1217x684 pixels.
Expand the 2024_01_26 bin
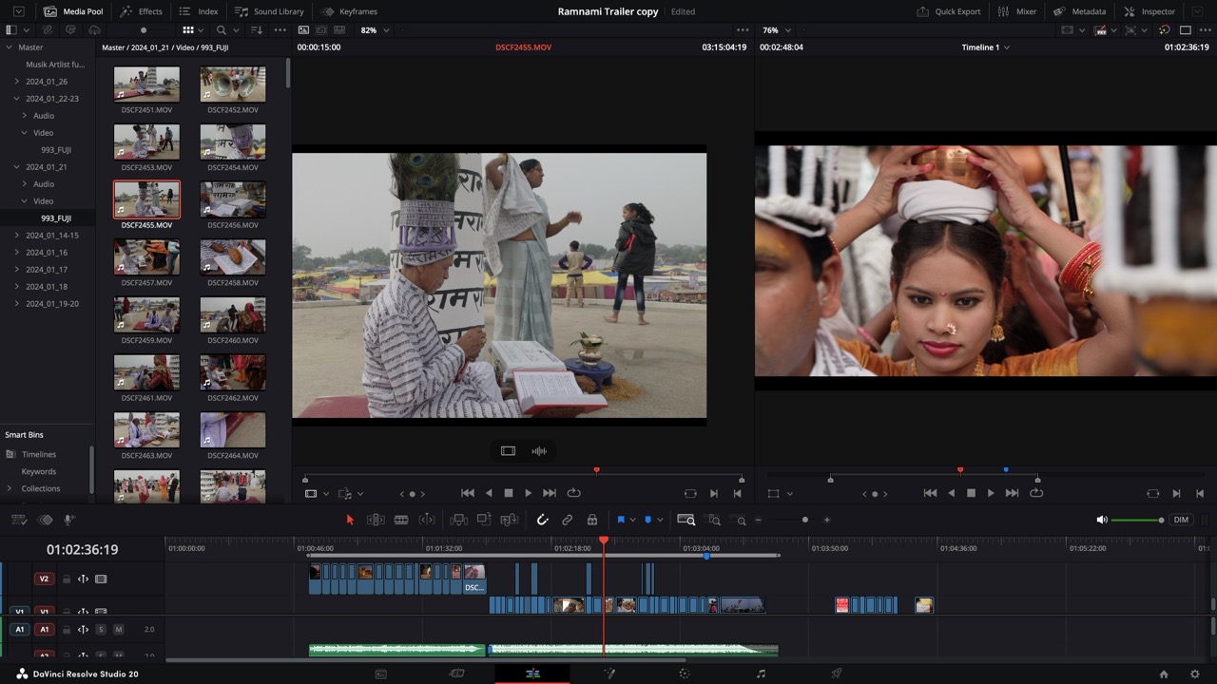point(17,82)
